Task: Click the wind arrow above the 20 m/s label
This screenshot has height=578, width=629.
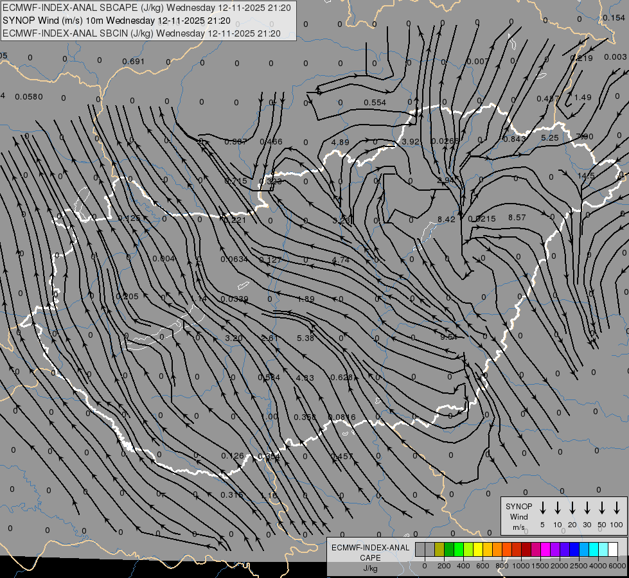Action: click(x=572, y=508)
